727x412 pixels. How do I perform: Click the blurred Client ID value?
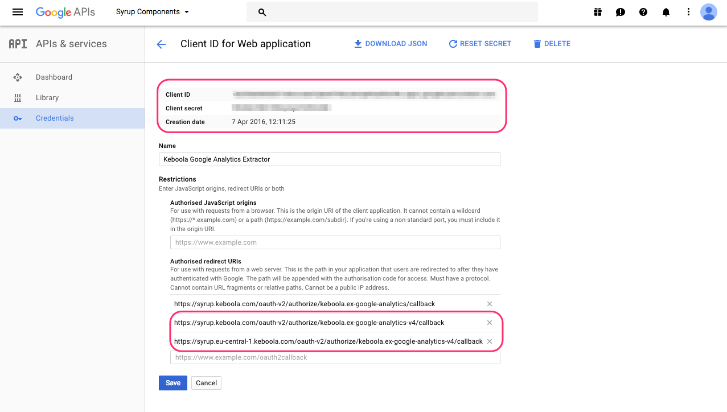click(364, 94)
